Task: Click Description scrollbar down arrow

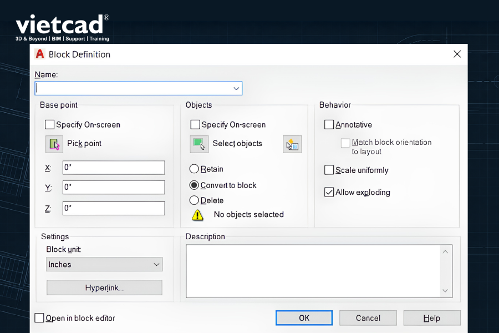Action: [445, 291]
